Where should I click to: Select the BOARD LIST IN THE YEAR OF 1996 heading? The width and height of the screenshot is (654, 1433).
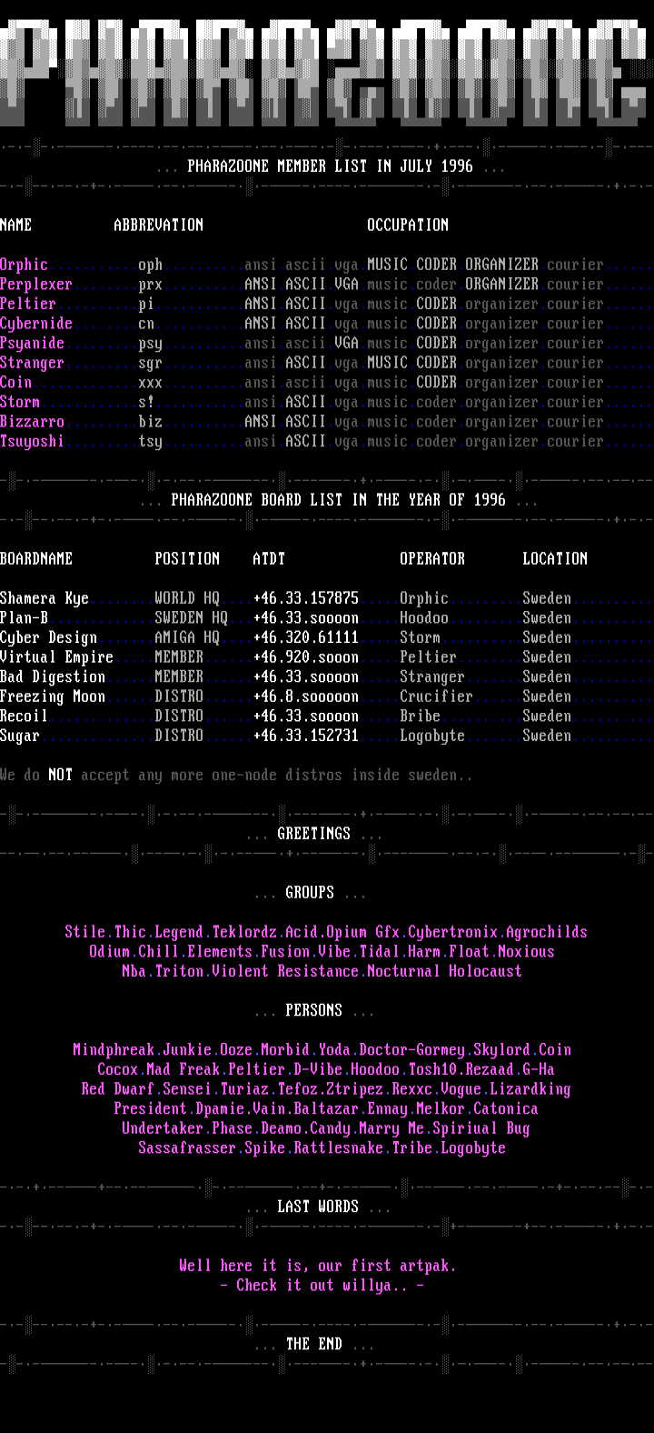point(338,500)
